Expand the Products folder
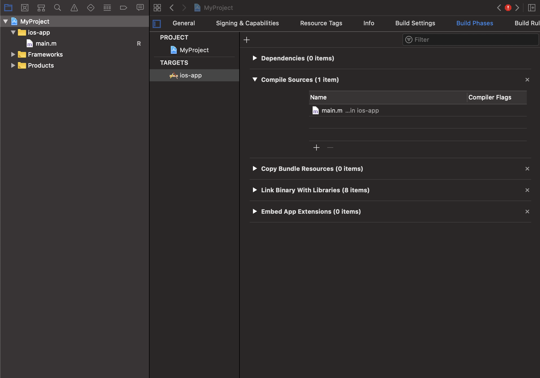The image size is (540, 378). (13, 65)
